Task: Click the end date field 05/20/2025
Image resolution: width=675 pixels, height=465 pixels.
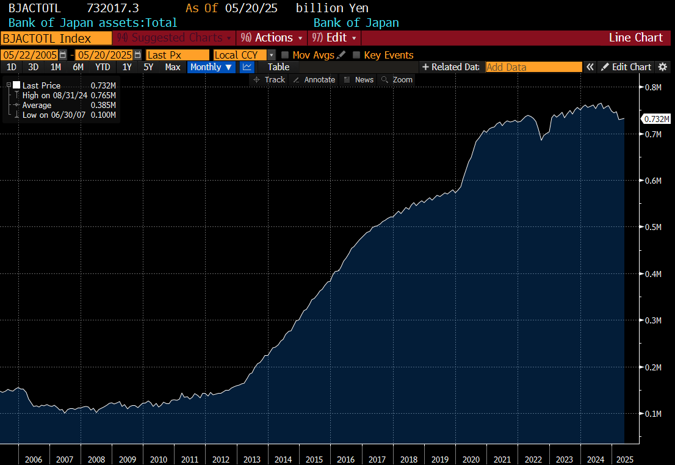Action: 104,55
